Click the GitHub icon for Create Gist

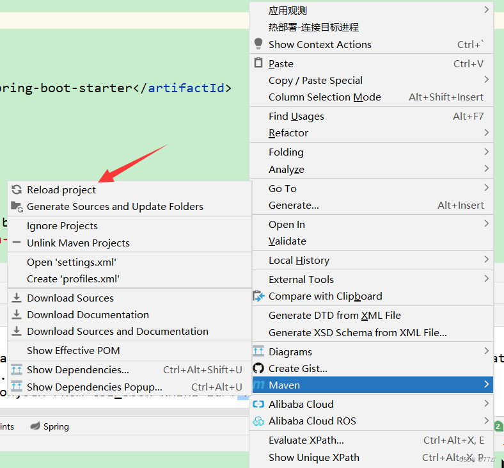(258, 368)
